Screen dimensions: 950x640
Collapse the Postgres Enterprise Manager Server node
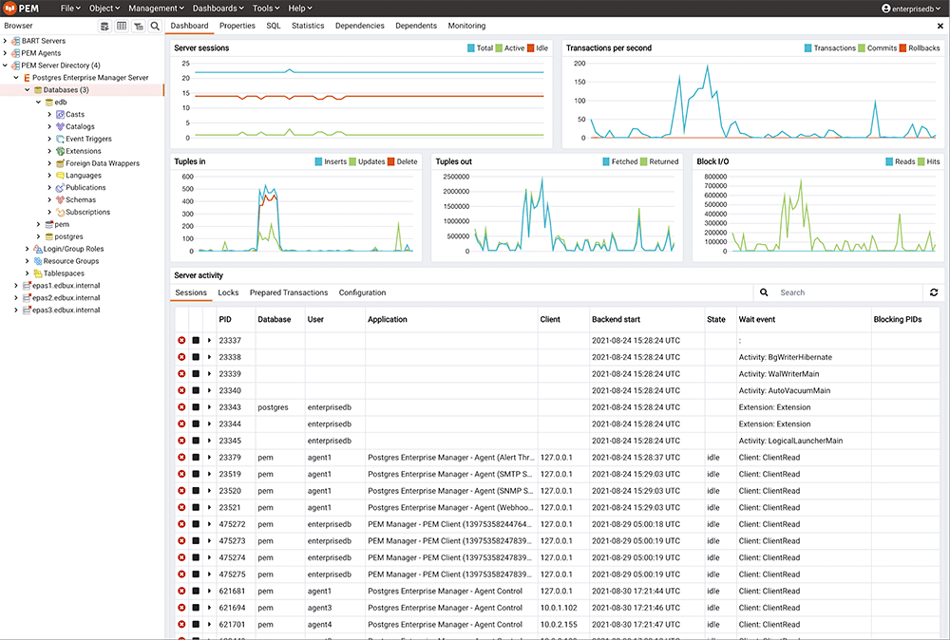[16, 78]
